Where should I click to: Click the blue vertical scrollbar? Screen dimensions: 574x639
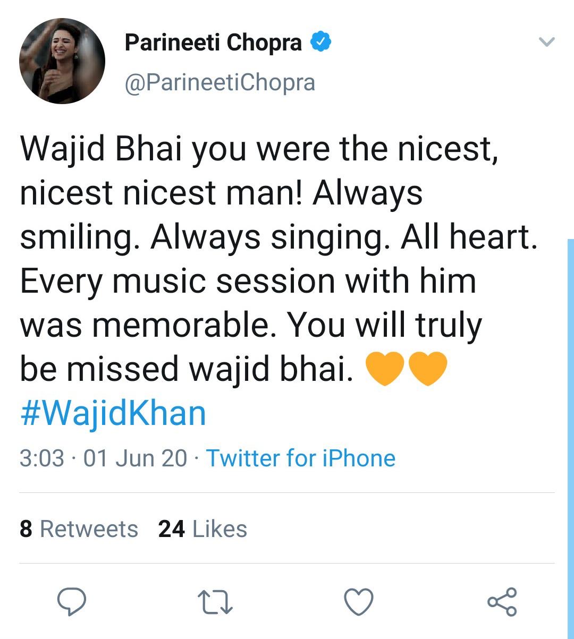(571, 425)
